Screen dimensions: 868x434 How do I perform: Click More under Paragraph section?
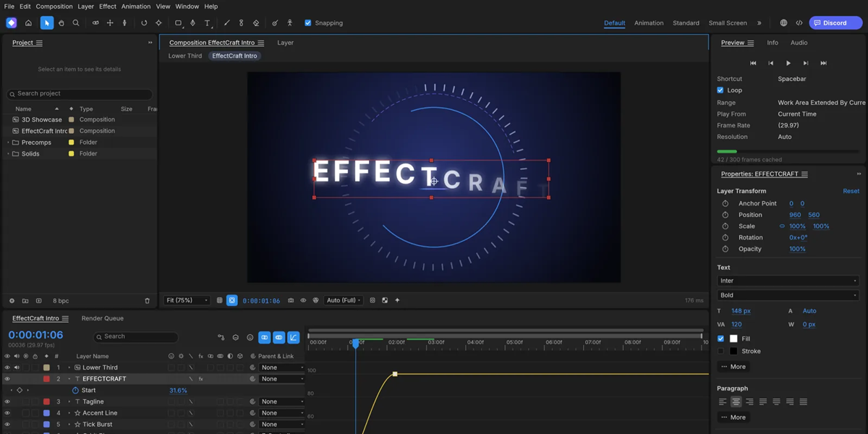[733, 417]
